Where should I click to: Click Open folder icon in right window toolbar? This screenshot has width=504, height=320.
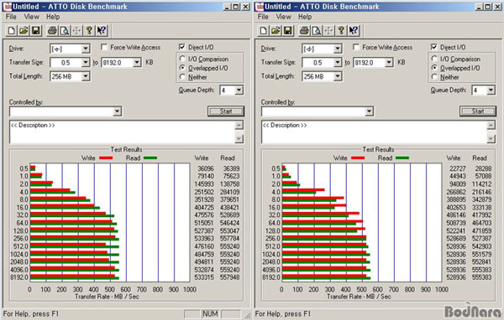tap(276, 30)
